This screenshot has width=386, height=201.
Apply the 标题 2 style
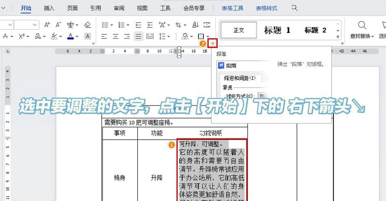(x=315, y=30)
